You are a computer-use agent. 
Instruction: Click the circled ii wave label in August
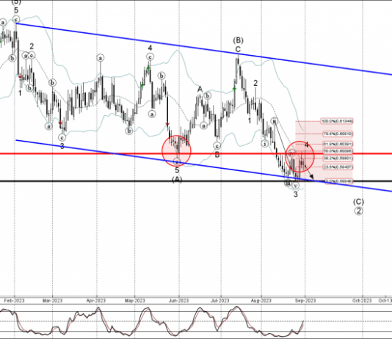(275, 121)
